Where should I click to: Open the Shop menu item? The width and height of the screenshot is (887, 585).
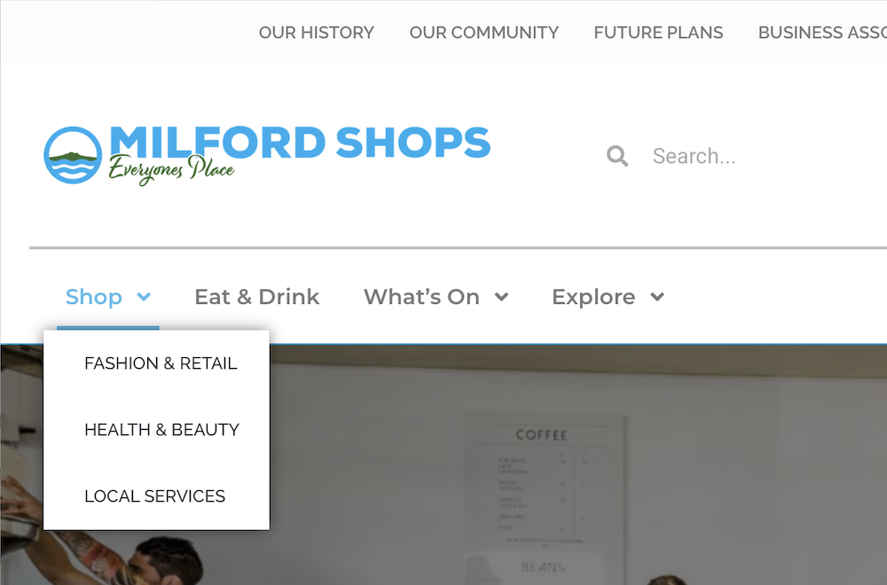(x=94, y=297)
